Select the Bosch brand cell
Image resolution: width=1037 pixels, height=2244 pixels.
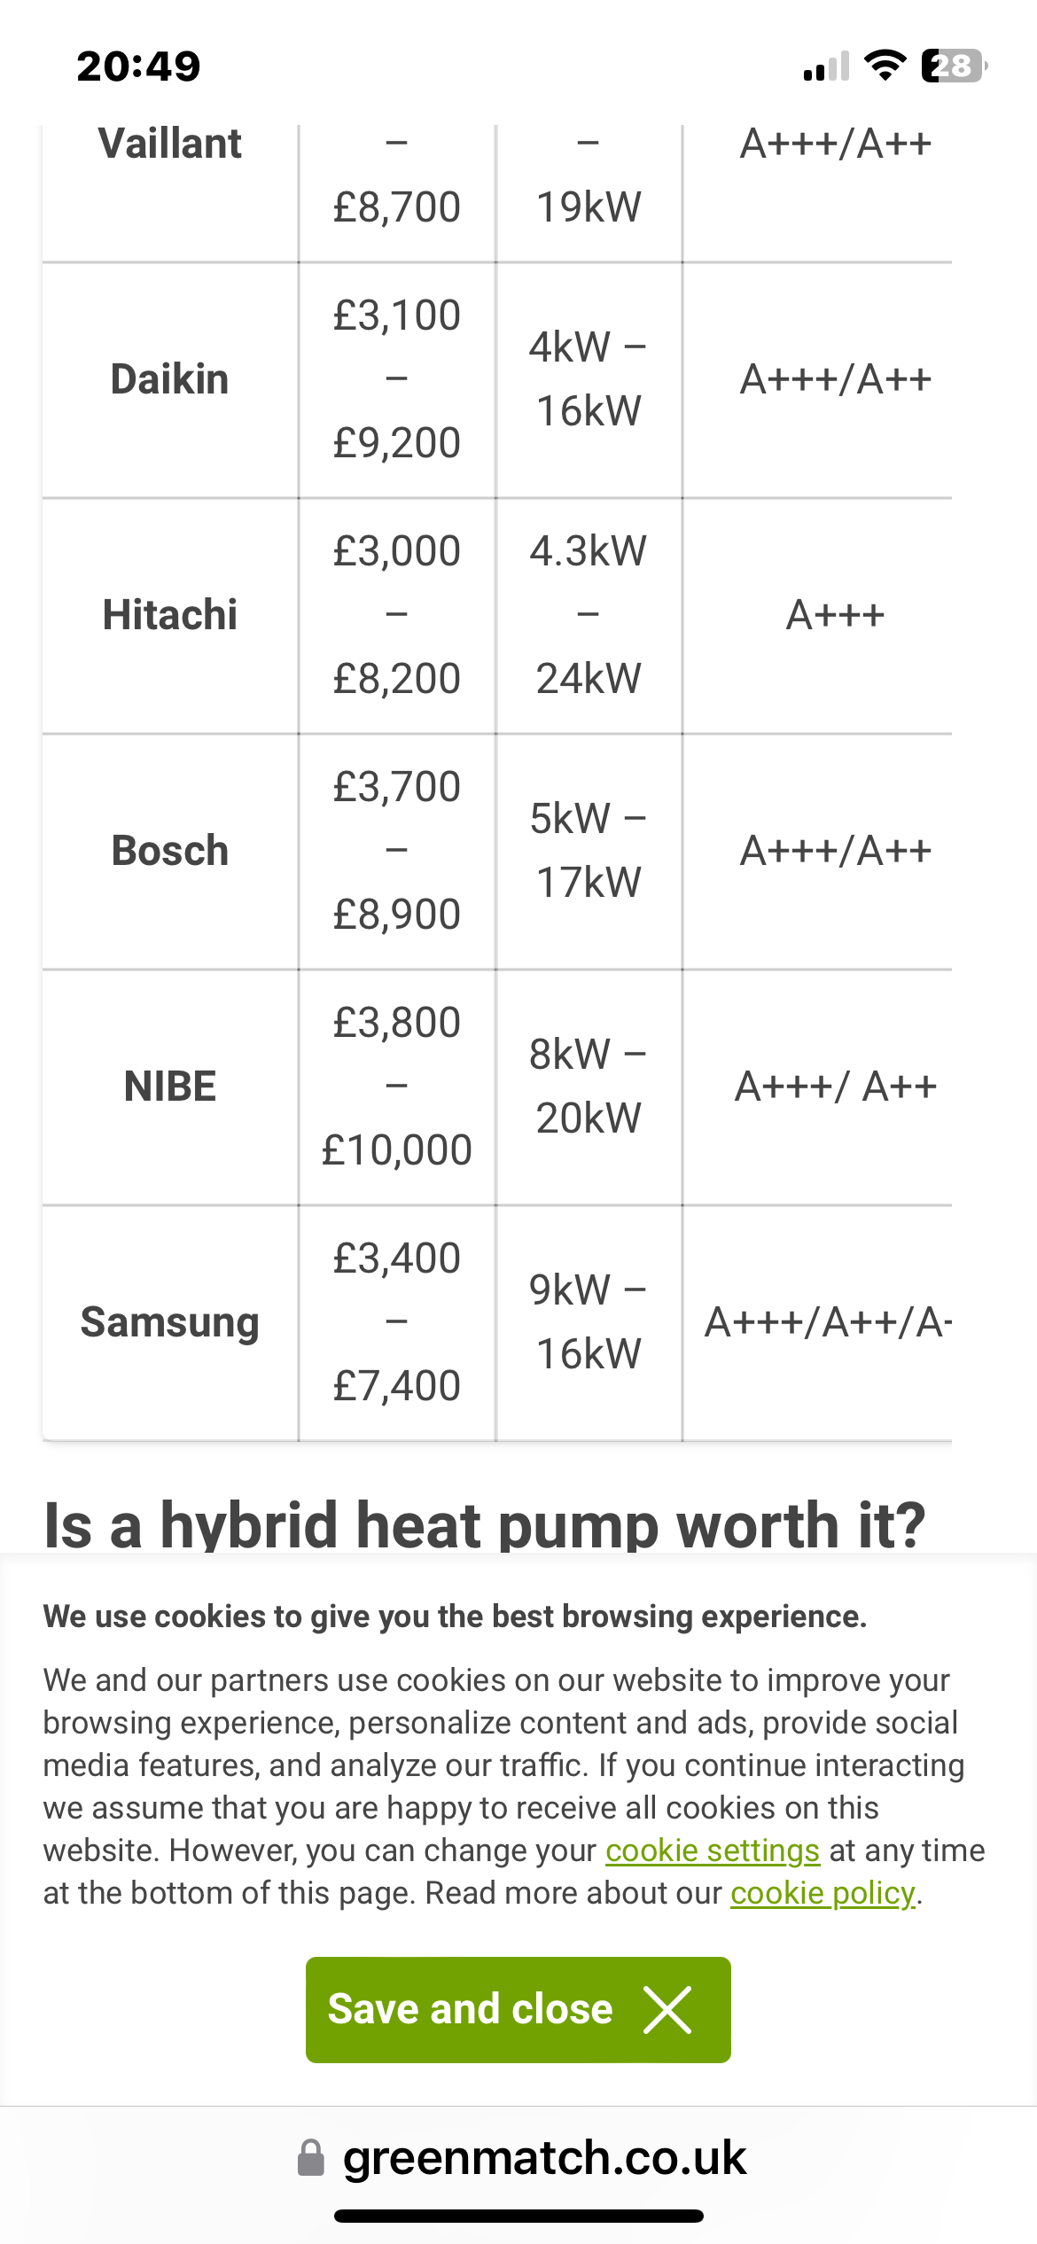tap(169, 851)
